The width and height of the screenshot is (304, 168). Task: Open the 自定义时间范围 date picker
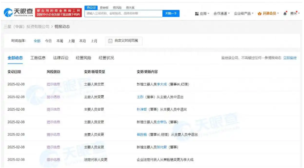124,41
